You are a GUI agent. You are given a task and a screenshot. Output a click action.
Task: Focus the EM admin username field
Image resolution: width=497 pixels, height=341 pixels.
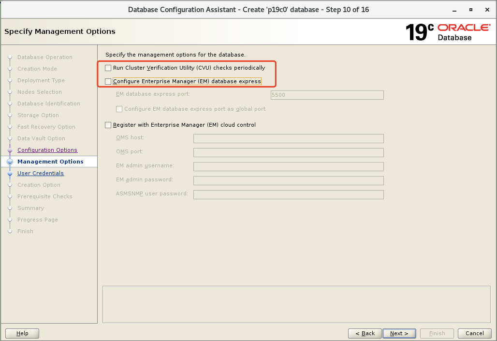click(x=289, y=166)
